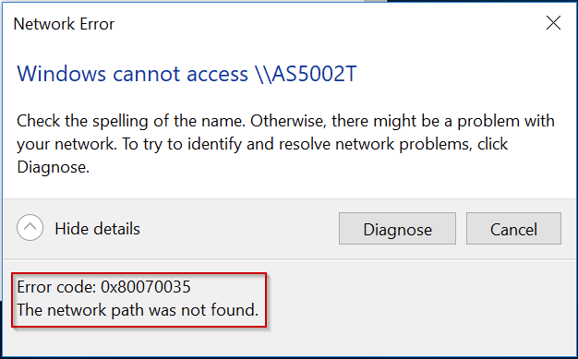
Task: Click the word 'Otherwise' in the description
Action: coord(289,121)
